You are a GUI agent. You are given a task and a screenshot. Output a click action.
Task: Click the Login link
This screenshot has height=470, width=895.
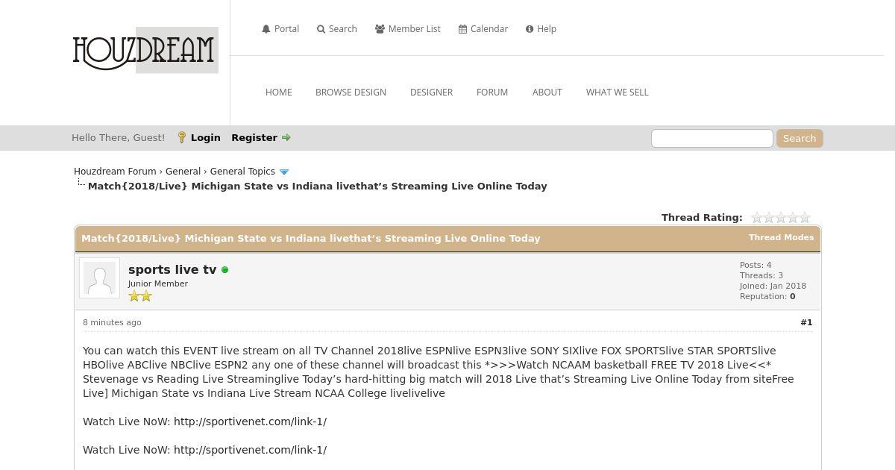tap(206, 138)
